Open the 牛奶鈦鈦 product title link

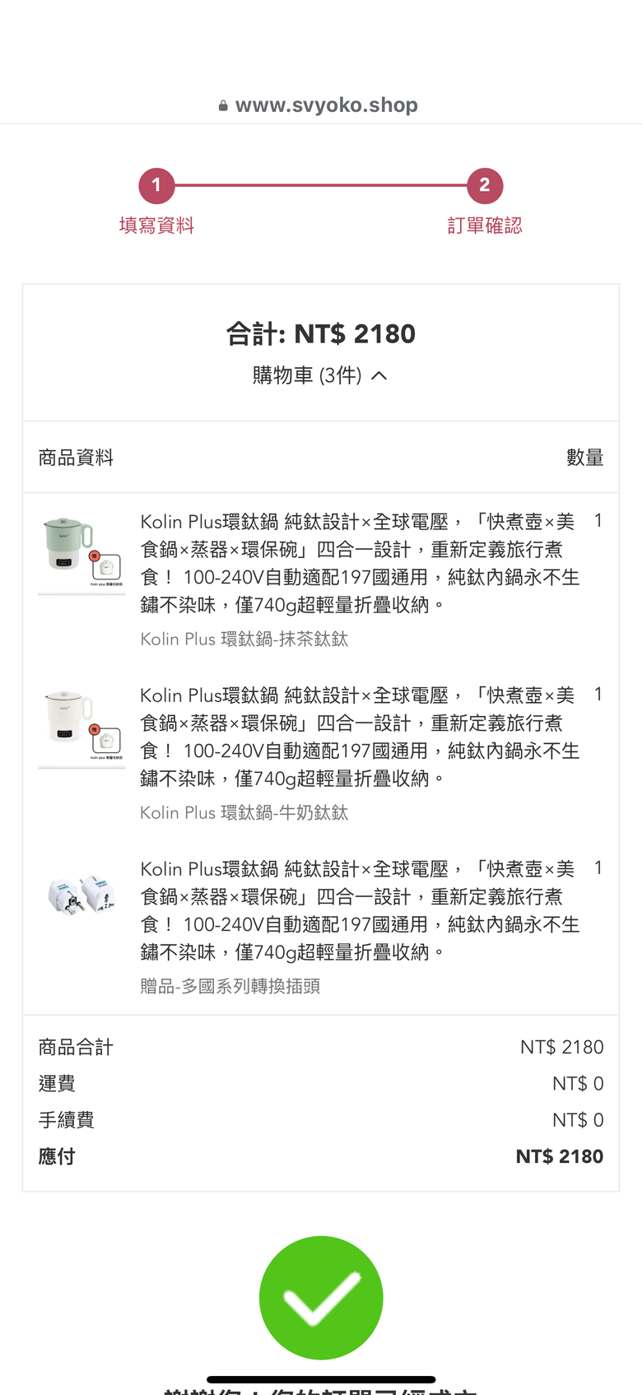coord(360,737)
